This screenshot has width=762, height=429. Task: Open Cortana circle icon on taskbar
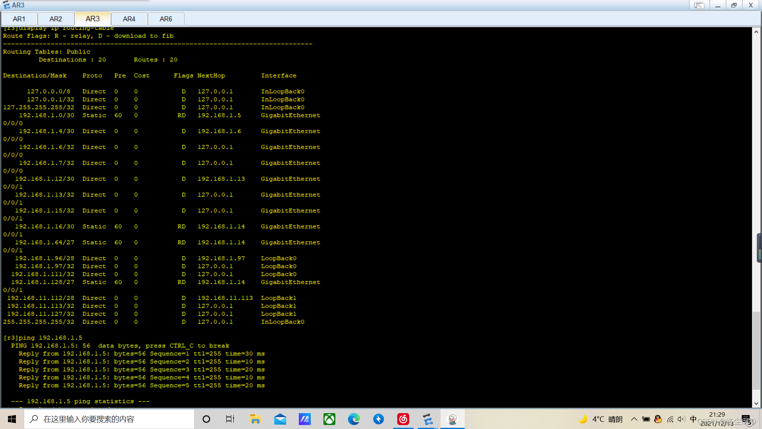(206, 419)
